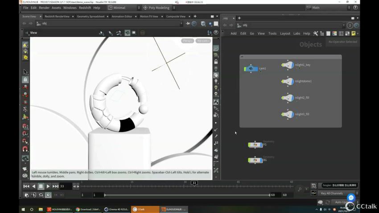Add a new pane tab in scene view
The height and width of the screenshot is (213, 379).
click(x=195, y=16)
